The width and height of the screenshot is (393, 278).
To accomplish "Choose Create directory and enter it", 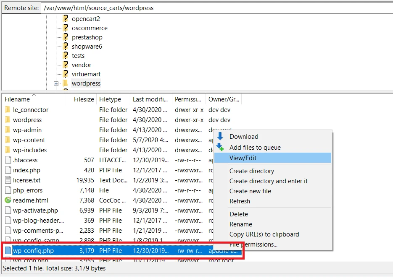I will [x=273, y=181].
